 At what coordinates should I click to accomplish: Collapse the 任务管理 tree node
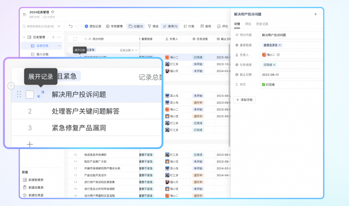24,37
